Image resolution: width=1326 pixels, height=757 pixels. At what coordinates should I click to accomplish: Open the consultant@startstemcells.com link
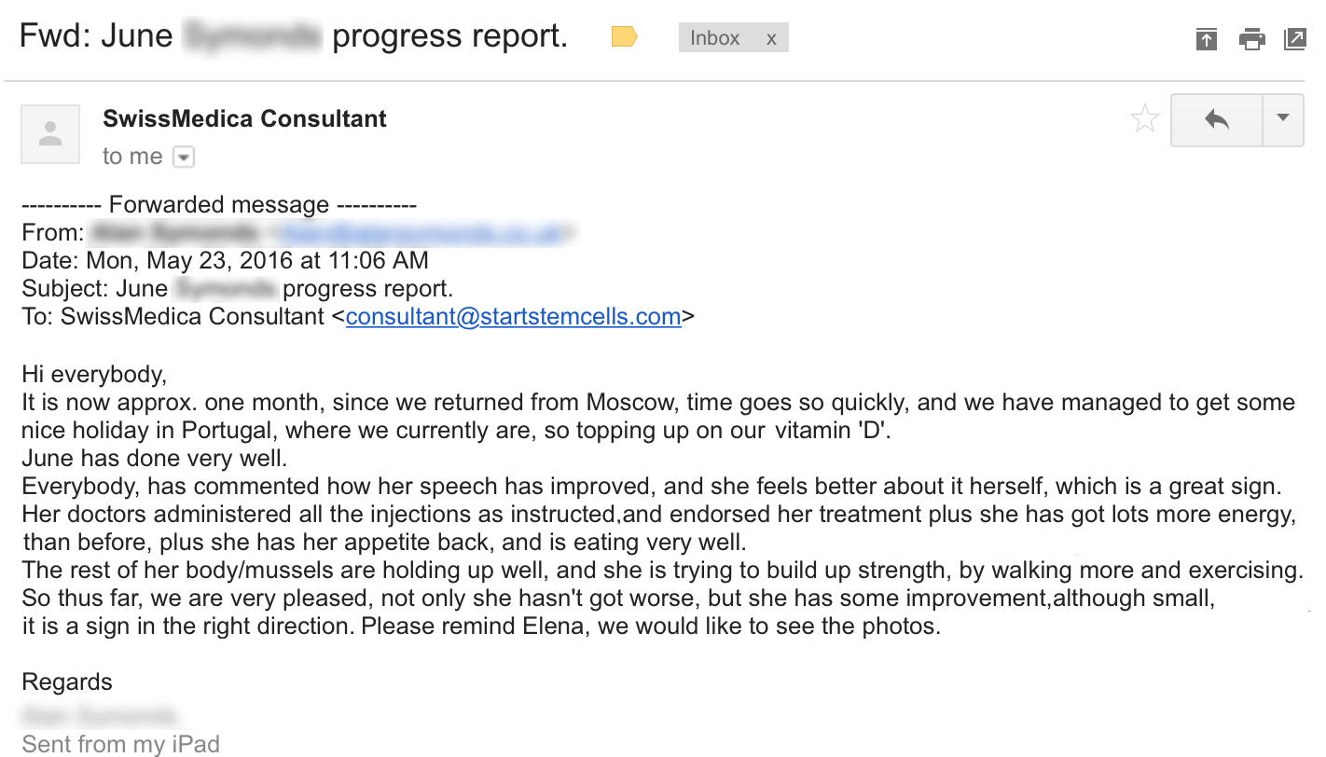pyautogui.click(x=514, y=317)
